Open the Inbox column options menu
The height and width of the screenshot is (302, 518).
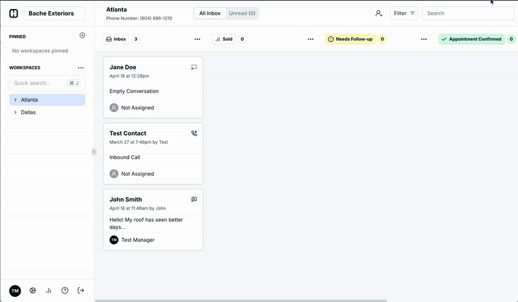click(x=197, y=39)
